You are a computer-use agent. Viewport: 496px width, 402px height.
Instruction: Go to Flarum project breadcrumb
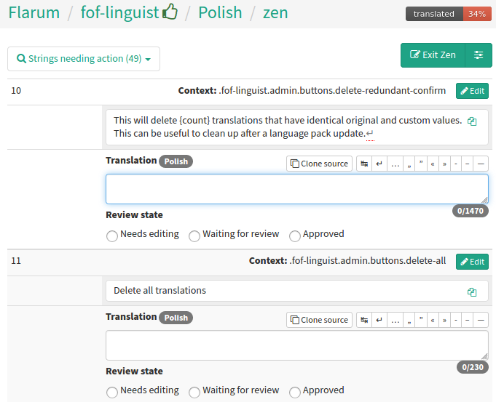click(34, 12)
